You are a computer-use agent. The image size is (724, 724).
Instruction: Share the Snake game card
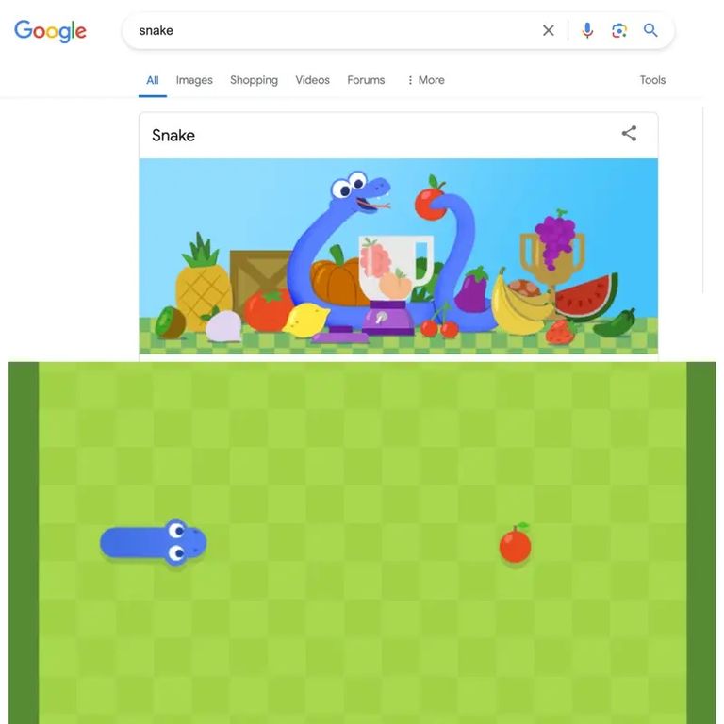point(629,134)
